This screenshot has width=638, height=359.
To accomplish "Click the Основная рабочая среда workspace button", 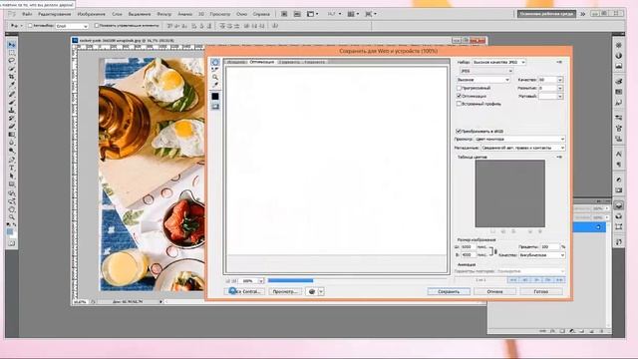I will click(546, 14).
